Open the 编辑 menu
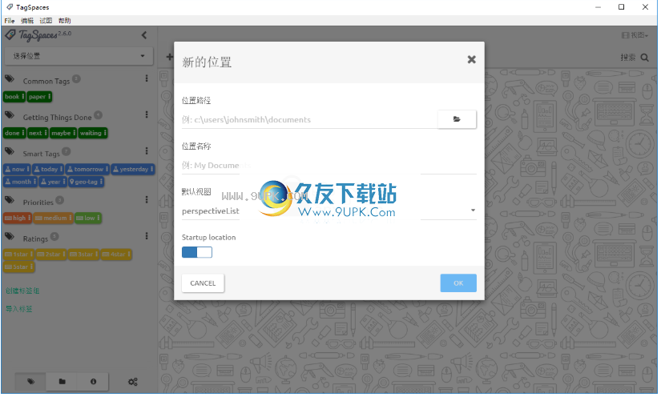The height and width of the screenshot is (397, 661). (27, 21)
